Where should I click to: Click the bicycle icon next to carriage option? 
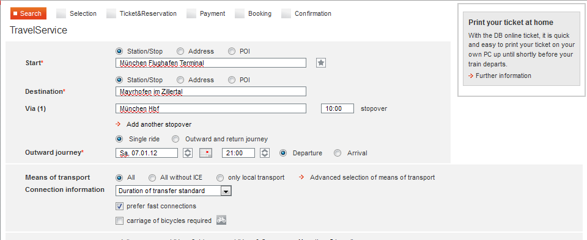221,221
